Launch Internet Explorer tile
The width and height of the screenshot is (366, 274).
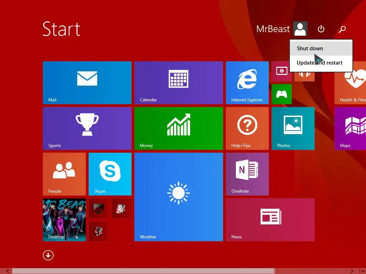pos(247,83)
